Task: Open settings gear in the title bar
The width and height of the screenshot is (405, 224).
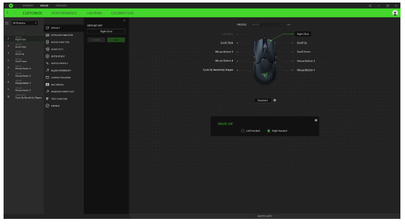Action: [x=370, y=6]
